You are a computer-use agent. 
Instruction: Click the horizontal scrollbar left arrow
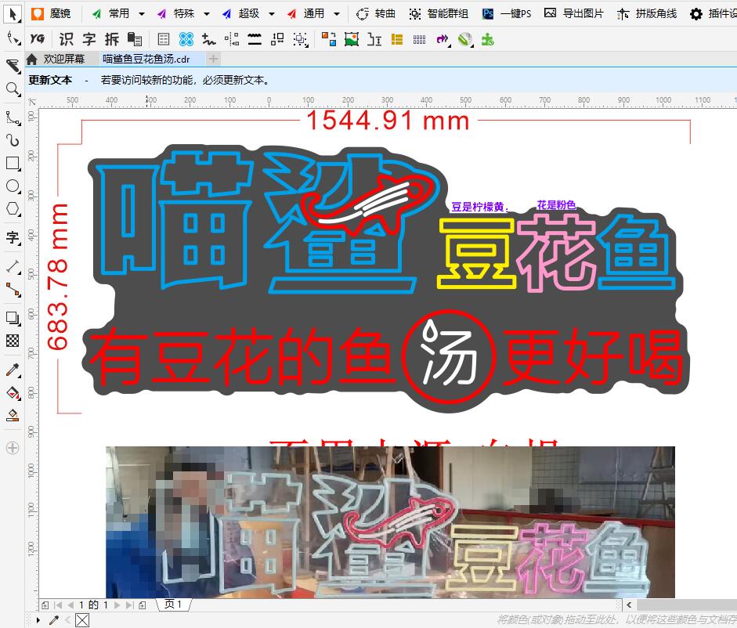(x=629, y=605)
